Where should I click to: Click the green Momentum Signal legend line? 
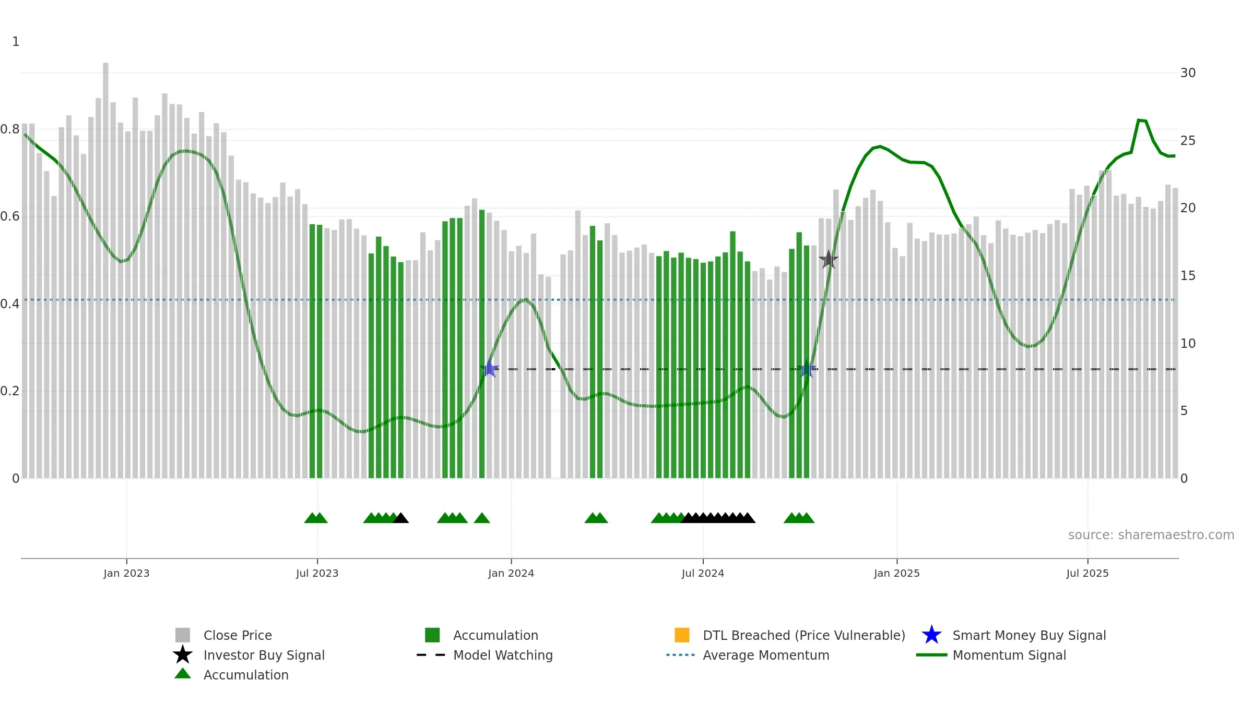pos(931,655)
